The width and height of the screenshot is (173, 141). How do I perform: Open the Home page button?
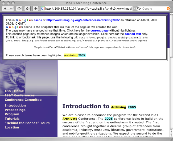click(x=19, y=9)
